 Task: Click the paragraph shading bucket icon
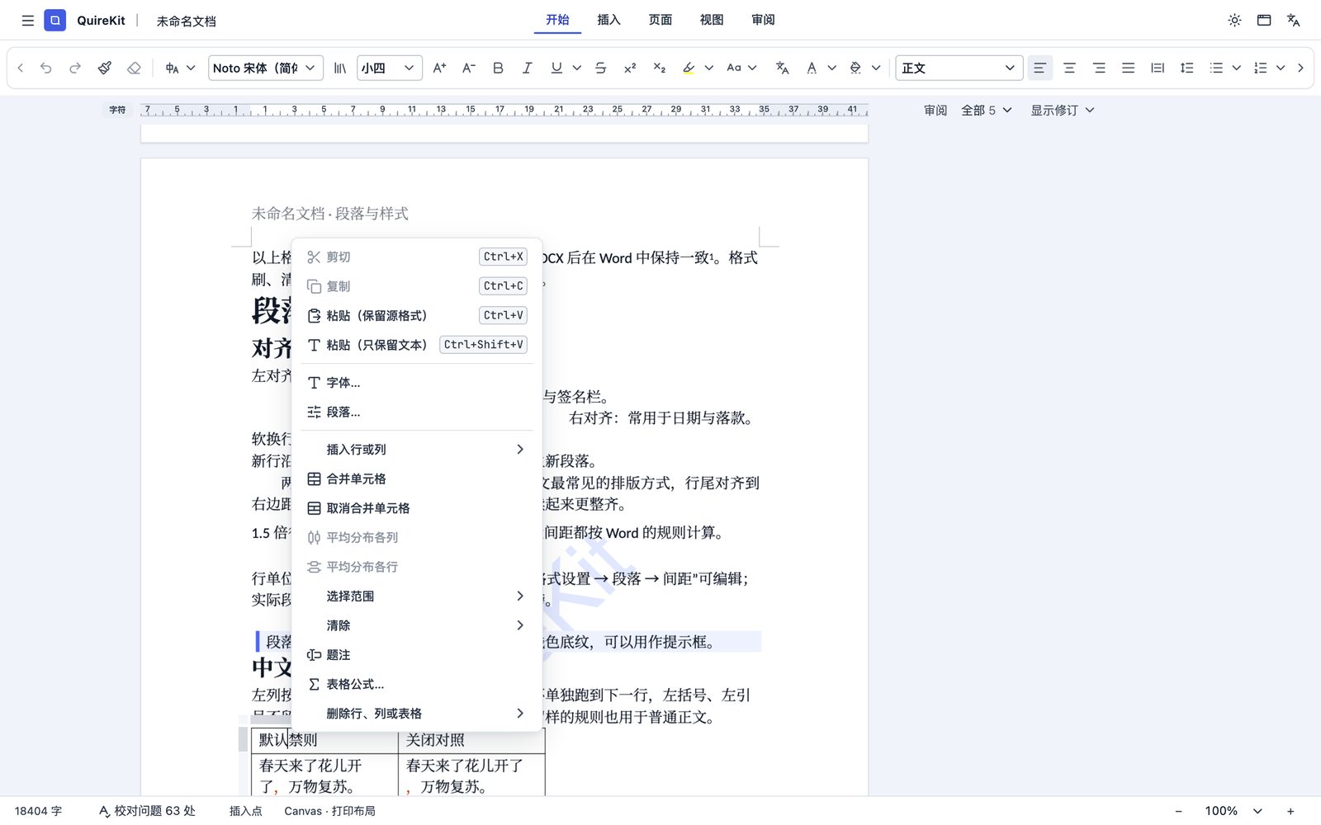tap(855, 68)
